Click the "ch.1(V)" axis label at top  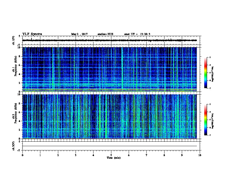coord(14,40)
